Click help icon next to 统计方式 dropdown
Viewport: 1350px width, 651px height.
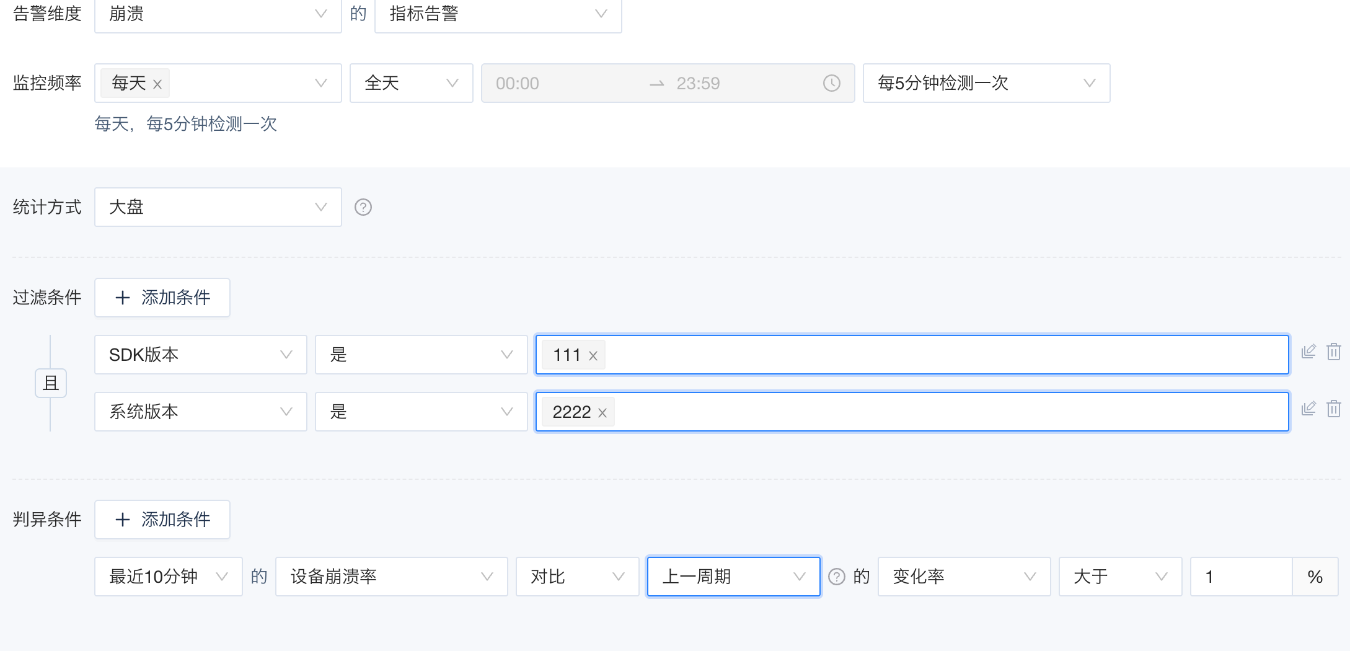tap(363, 207)
